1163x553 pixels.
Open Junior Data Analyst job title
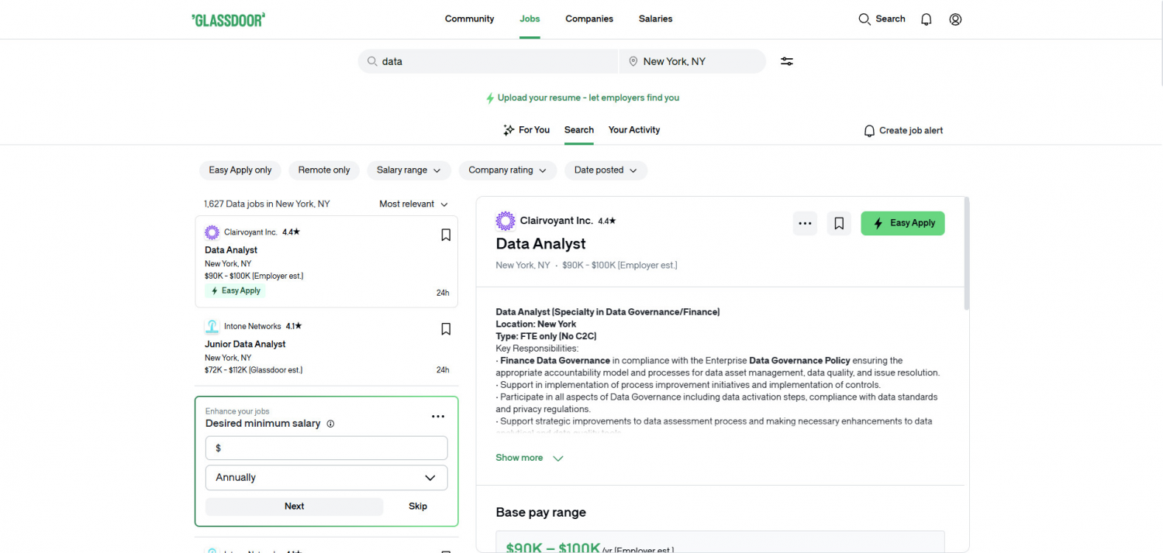pos(245,344)
